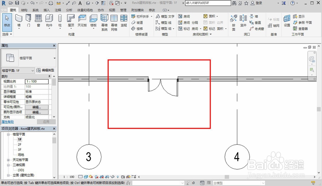Toggle reveal hidden elements lightbulb

tap(118, 177)
